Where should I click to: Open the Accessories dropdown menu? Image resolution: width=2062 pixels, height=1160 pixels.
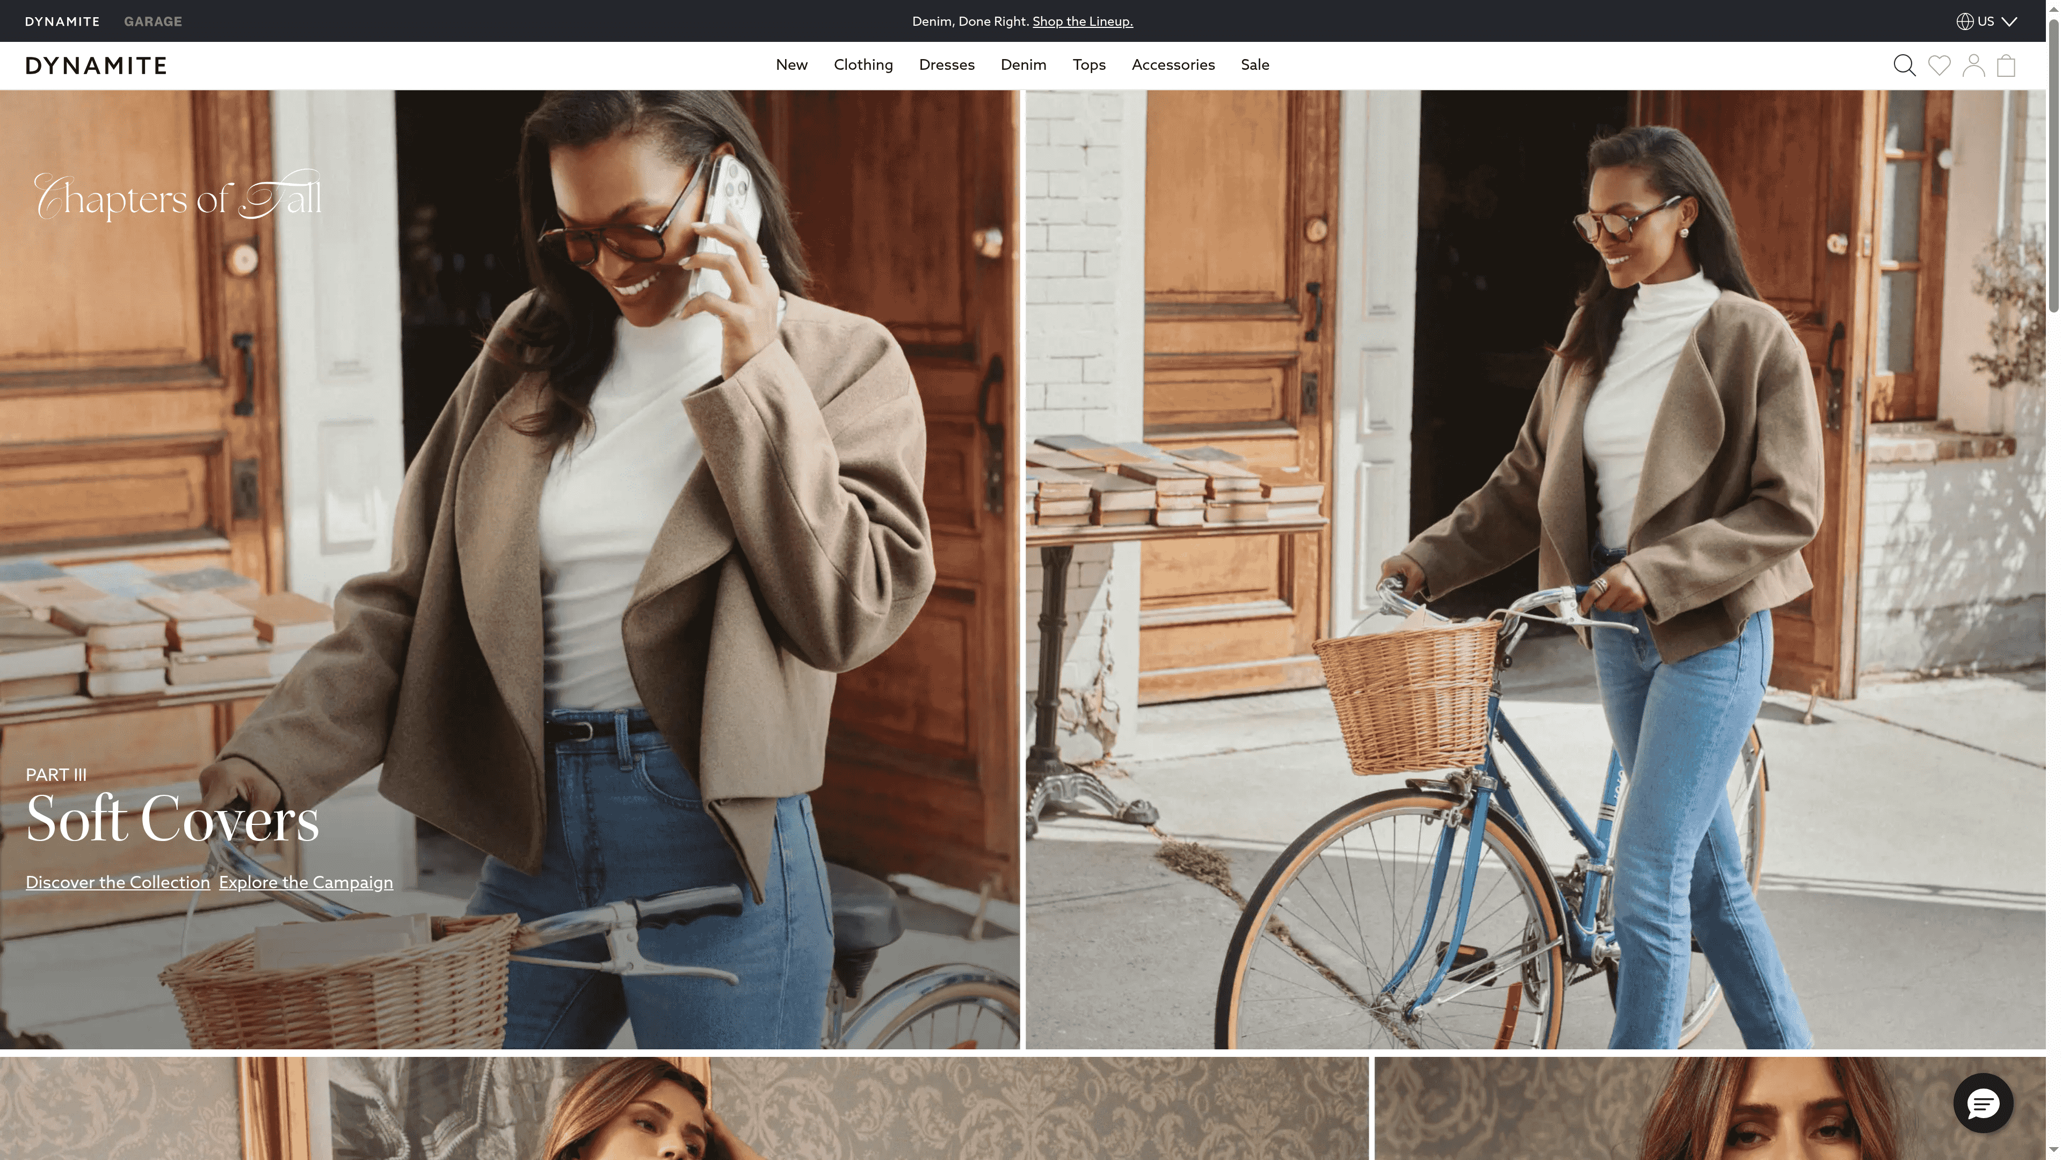tap(1173, 65)
